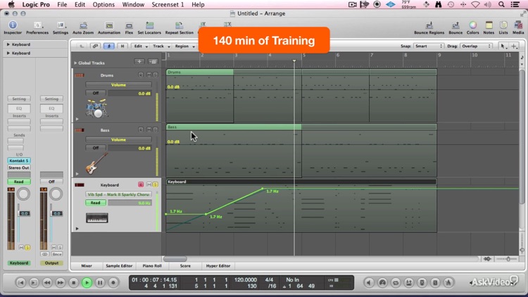The image size is (528, 297).
Task: Open project Settings from the toolbar
Action: tap(61, 27)
